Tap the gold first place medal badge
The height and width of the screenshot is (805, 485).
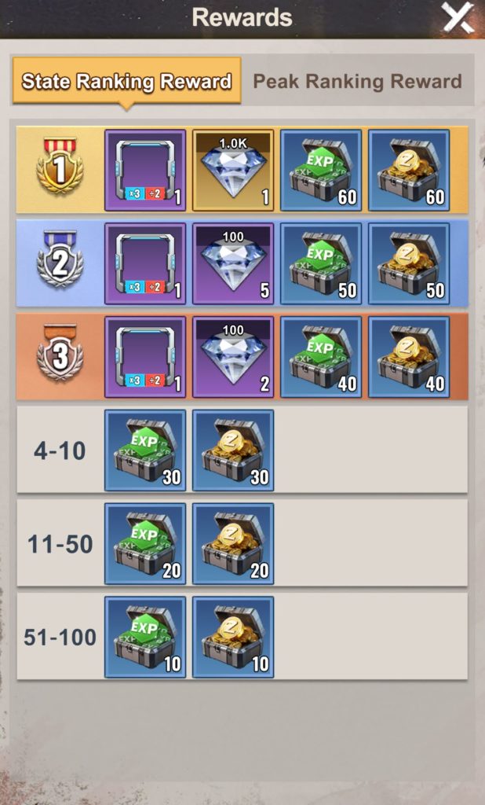(60, 165)
